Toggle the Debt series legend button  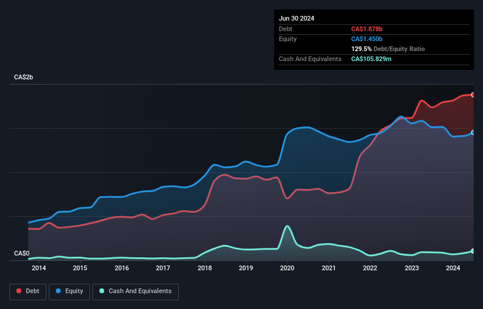click(x=28, y=291)
